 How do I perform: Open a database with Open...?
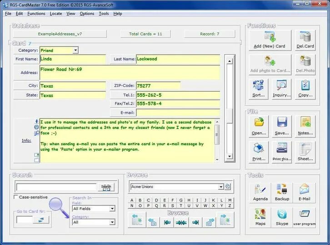(x=259, y=127)
